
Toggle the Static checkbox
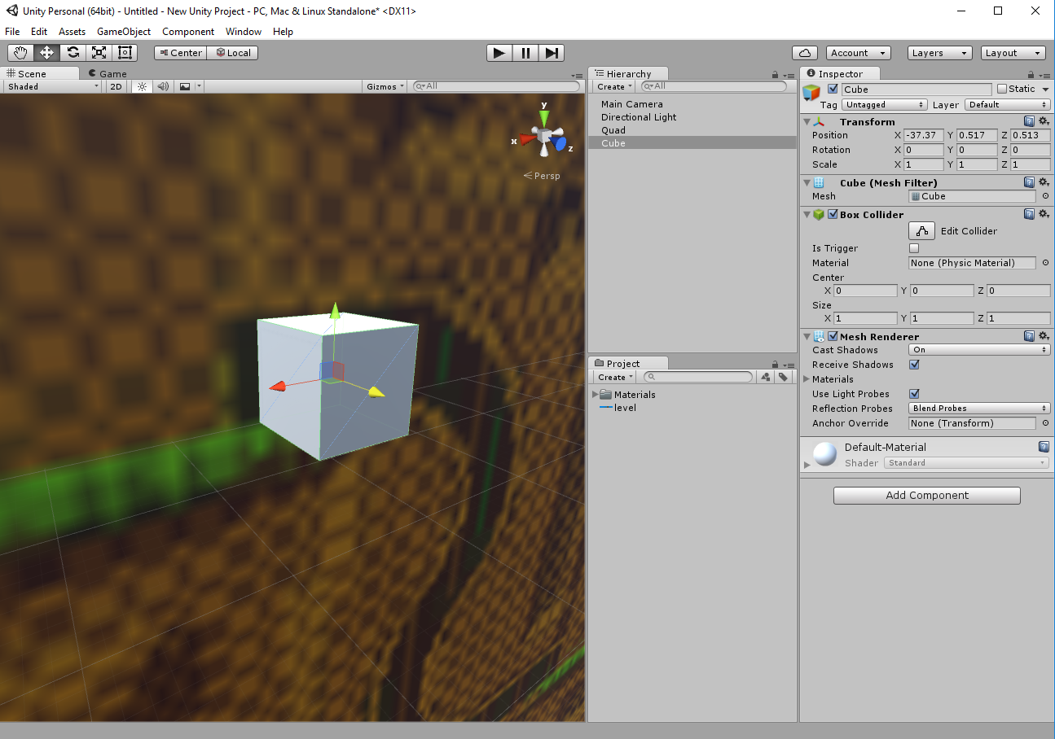point(1002,89)
